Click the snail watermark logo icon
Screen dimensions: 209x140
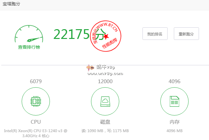click(x=91, y=67)
